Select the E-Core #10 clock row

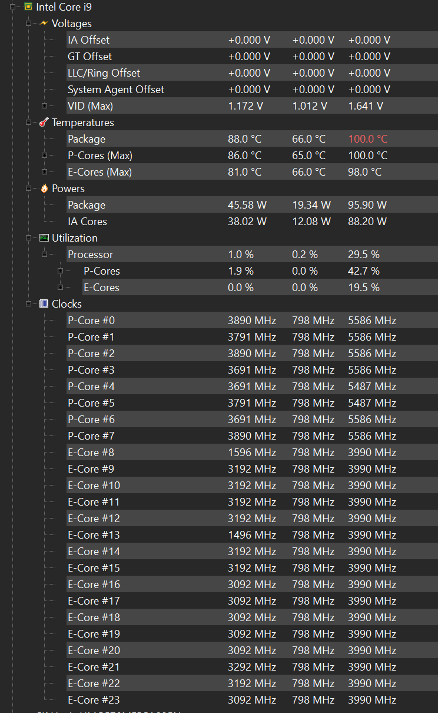tap(251, 486)
